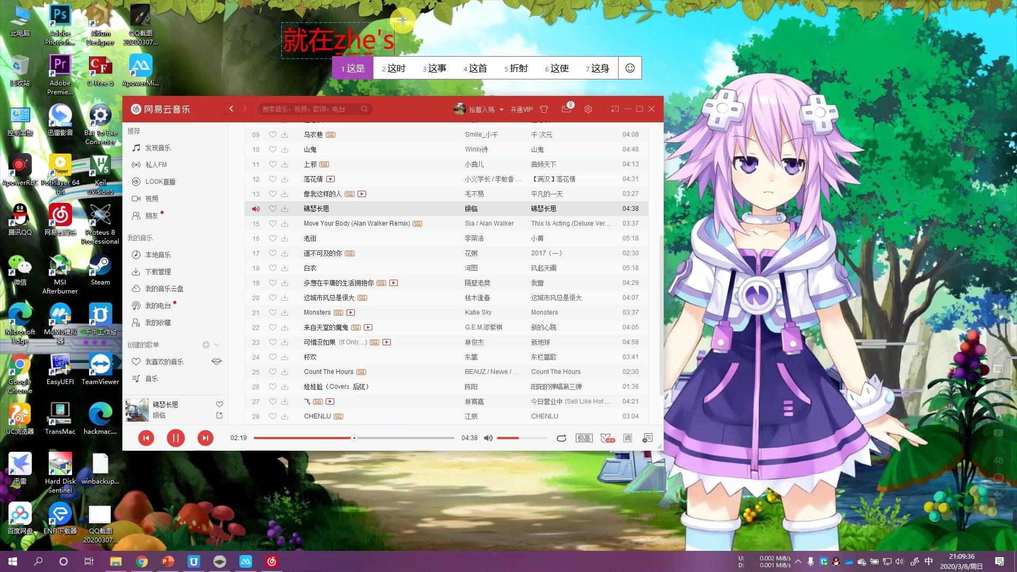Viewport: 1017px width, 572px height.
Task: Click the lyrics display icon
Action: [627, 438]
